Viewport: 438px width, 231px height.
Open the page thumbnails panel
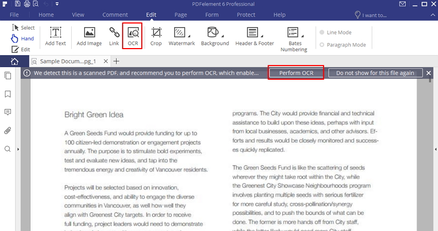[x=8, y=75]
